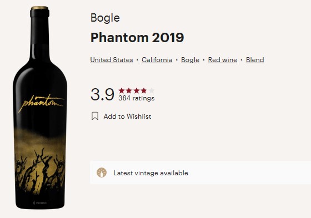Open the Red wine category link
311x218 pixels.
click(223, 60)
